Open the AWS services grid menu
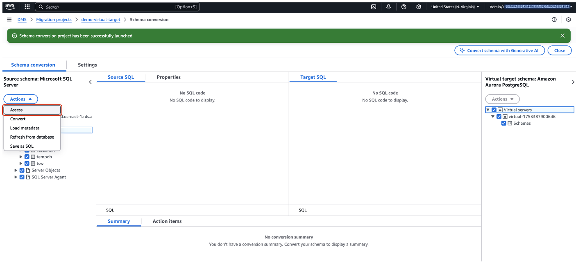This screenshot has height=270, width=576. click(x=27, y=7)
